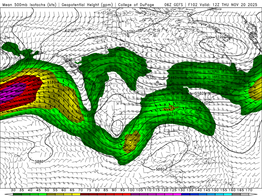The height and width of the screenshot is (196, 262).
Task: Click the 125 knots legend value
Action: (173, 190)
